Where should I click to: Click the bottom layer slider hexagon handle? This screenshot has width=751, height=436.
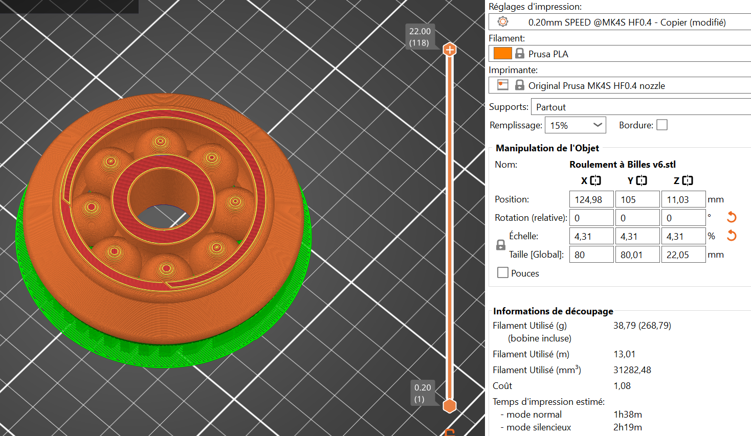pyautogui.click(x=450, y=406)
